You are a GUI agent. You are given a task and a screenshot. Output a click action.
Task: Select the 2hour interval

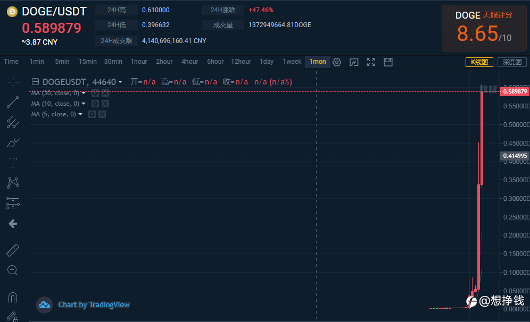click(x=164, y=62)
